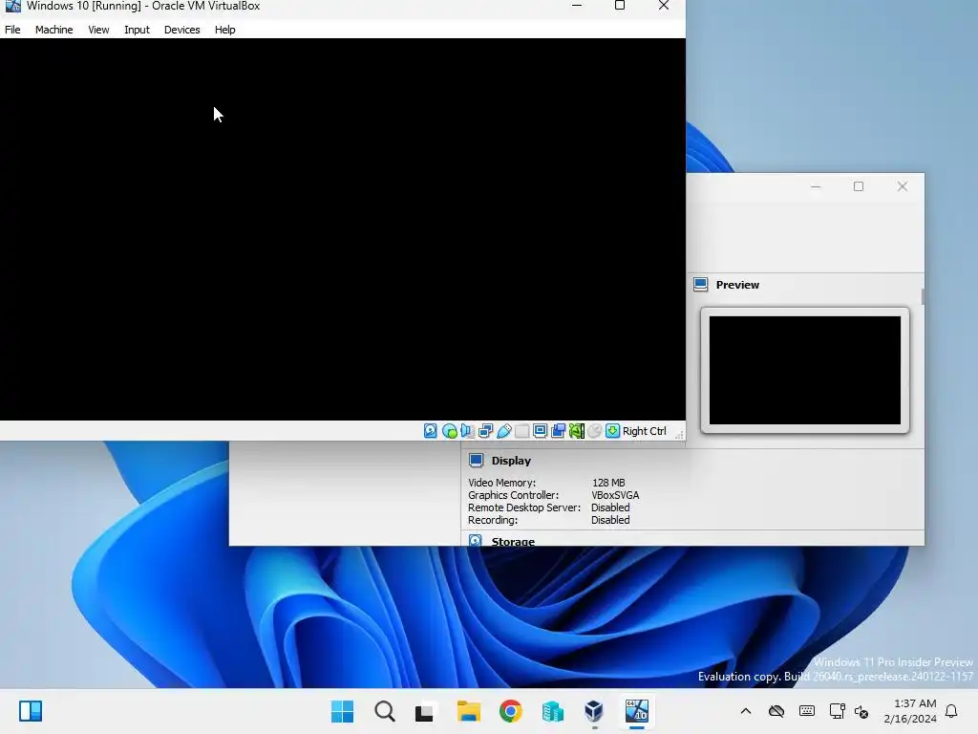Click the recording indicator in VM status bar
This screenshot has width=978, height=734.
coord(558,431)
